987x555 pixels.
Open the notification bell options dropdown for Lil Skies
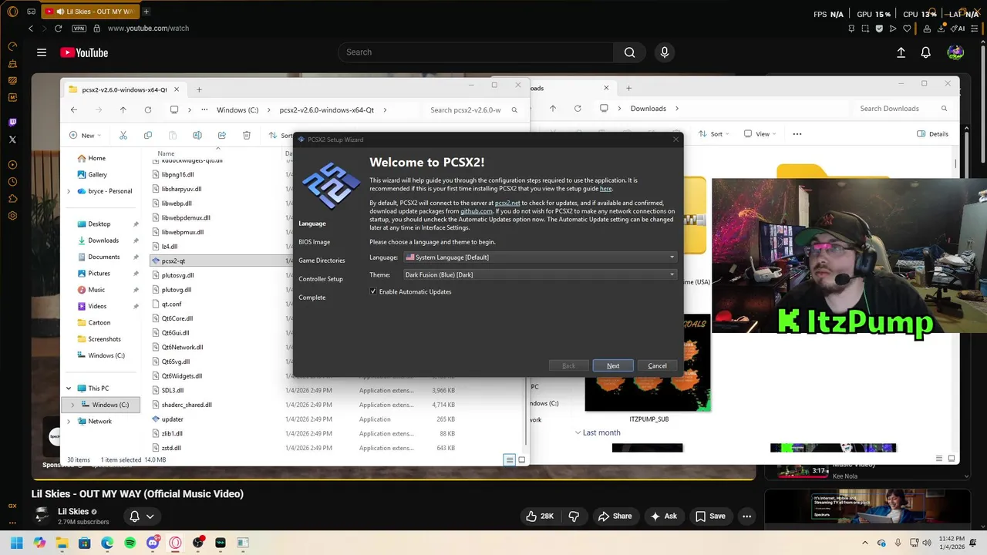coord(142,516)
